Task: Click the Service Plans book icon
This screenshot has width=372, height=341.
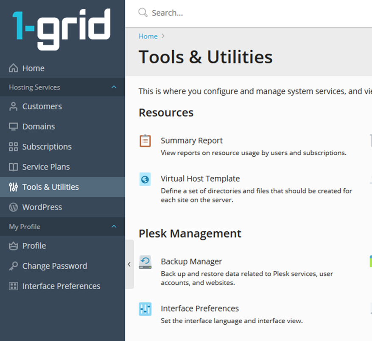Action: [x=13, y=167]
